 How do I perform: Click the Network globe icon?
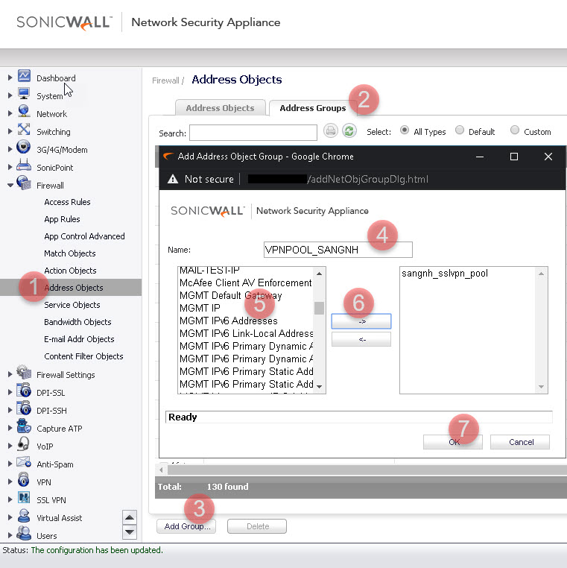pyautogui.click(x=24, y=111)
